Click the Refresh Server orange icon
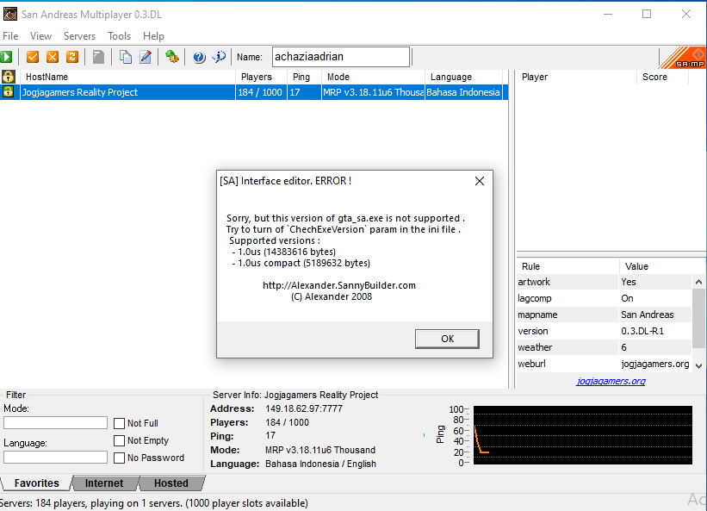 tap(72, 57)
